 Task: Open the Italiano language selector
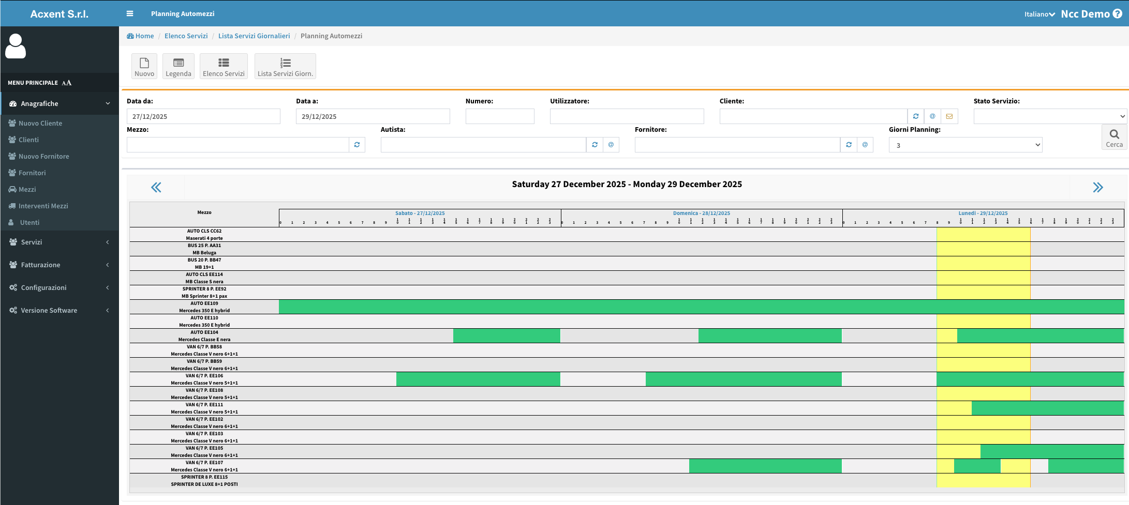pyautogui.click(x=1039, y=14)
